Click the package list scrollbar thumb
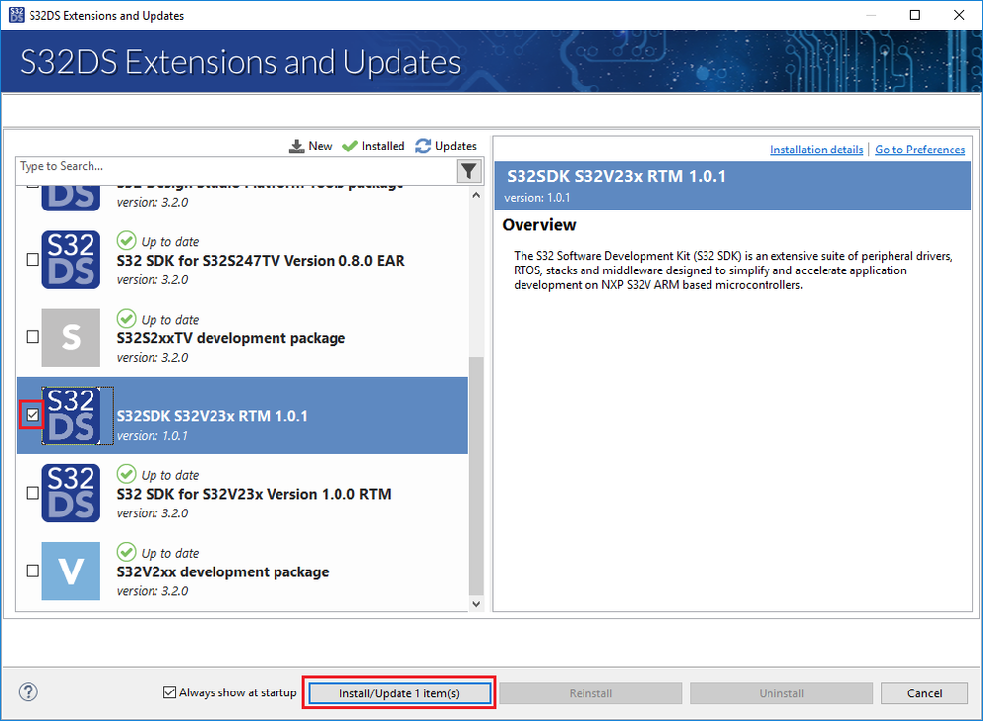This screenshot has width=983, height=721. [x=476, y=475]
